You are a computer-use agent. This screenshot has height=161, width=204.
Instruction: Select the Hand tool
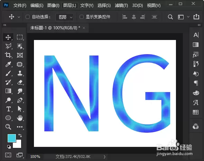point(20,118)
